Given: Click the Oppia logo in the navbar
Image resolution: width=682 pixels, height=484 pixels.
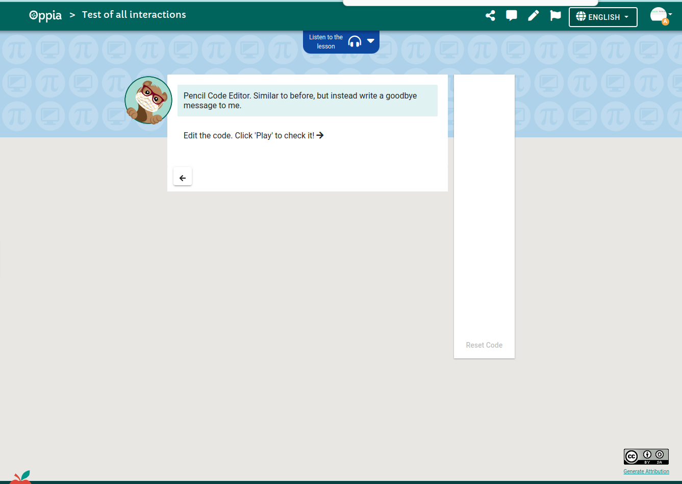Looking at the screenshot, I should [x=45, y=15].
